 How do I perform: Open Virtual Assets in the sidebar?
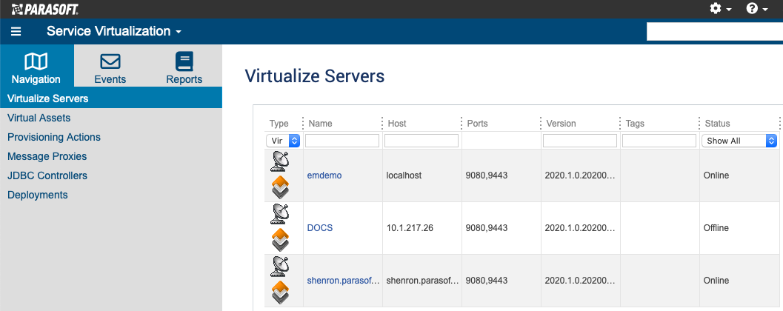click(39, 118)
